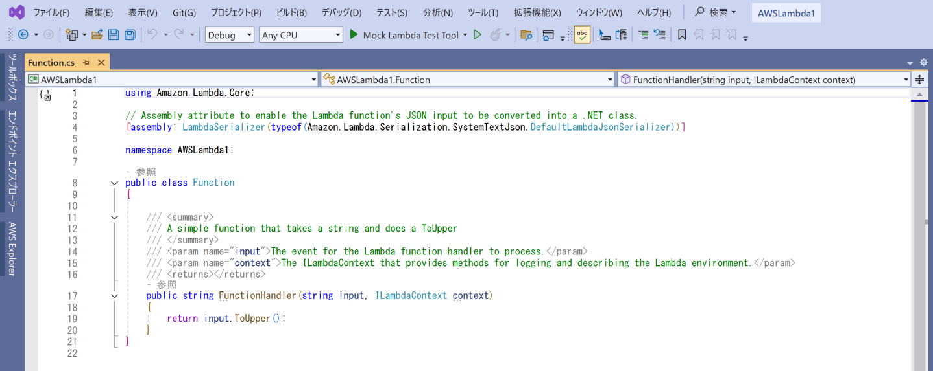Screen dimensions: 933x371
Task: Click the new project icon
Action: pos(72,35)
